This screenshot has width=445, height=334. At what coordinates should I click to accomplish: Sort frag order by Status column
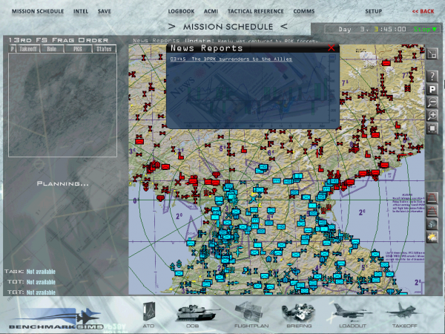tap(104, 49)
